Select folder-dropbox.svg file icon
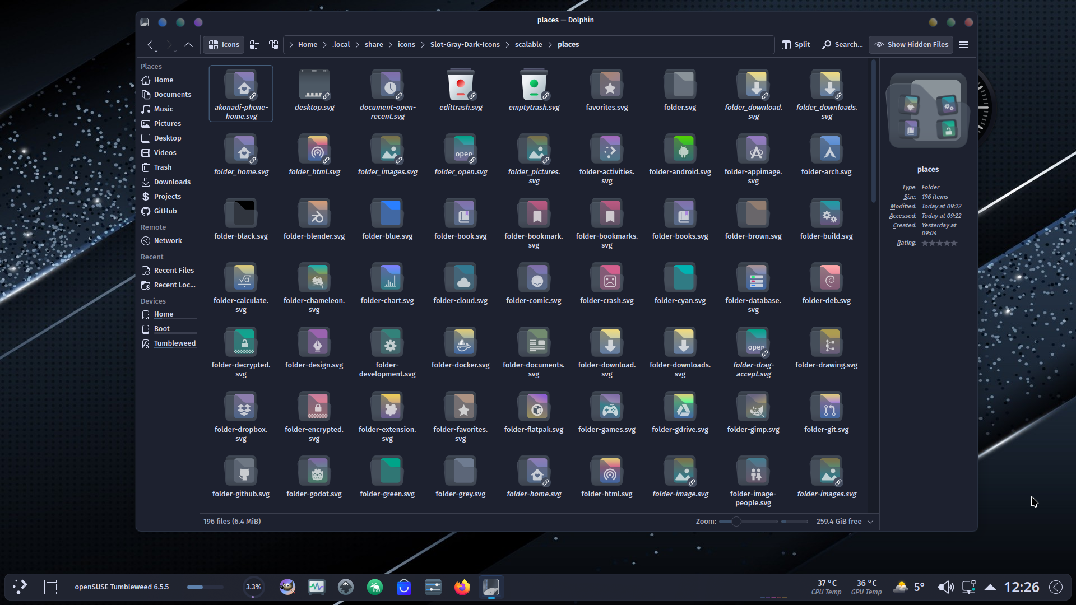Screen dimensions: 1076x605 [x=241, y=407]
